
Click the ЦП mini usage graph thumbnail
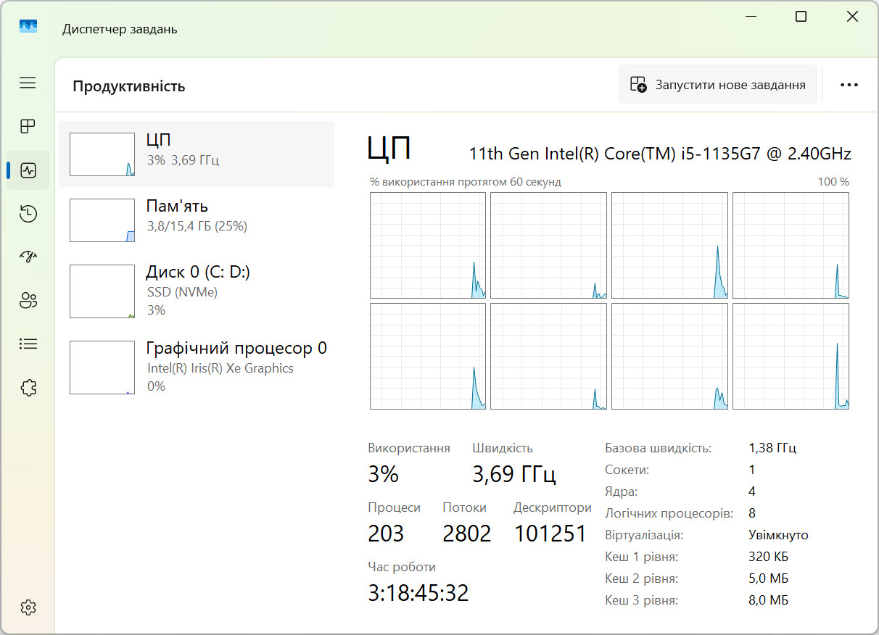click(x=102, y=154)
